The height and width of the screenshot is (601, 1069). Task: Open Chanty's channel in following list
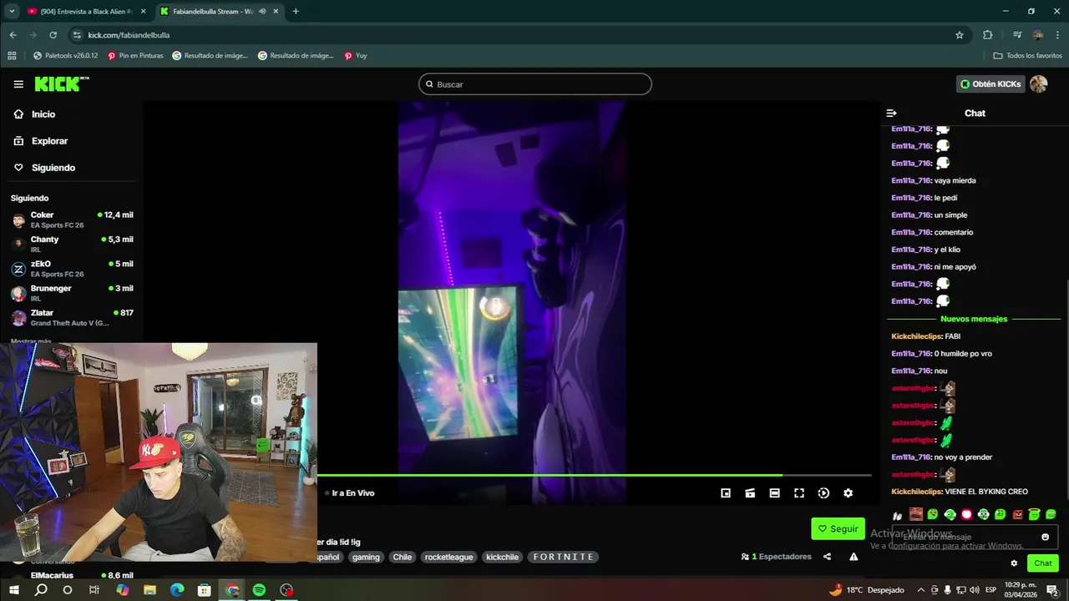72,244
